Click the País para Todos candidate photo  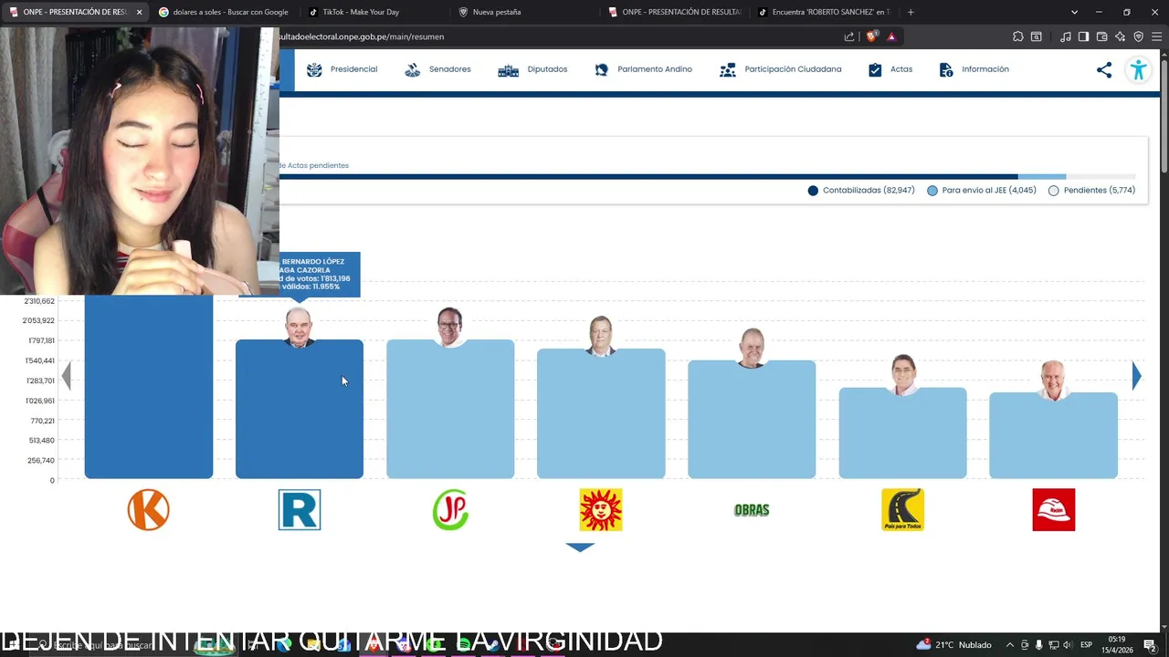[903, 375]
